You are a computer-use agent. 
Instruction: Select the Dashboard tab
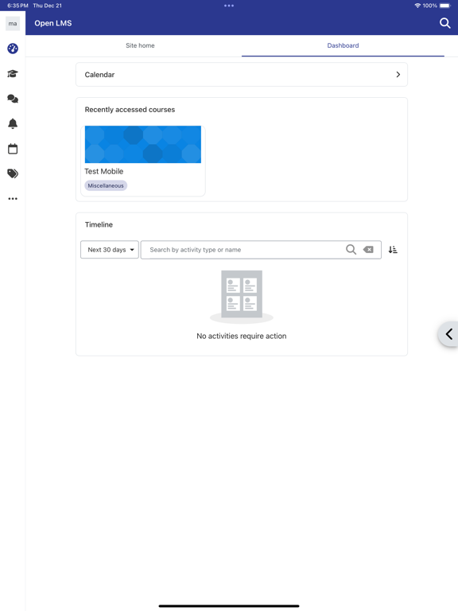[343, 45]
